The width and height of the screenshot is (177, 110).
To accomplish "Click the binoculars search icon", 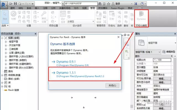I will [x=100, y=4].
